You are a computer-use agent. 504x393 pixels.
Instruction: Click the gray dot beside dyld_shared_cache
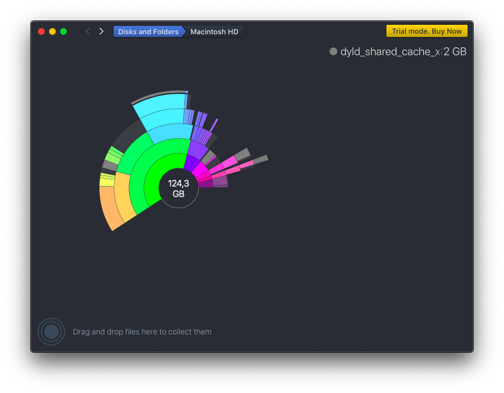pos(333,51)
